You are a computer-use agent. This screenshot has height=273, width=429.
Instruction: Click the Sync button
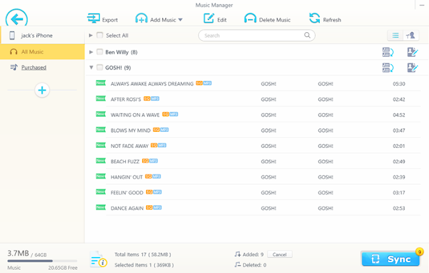(x=390, y=259)
